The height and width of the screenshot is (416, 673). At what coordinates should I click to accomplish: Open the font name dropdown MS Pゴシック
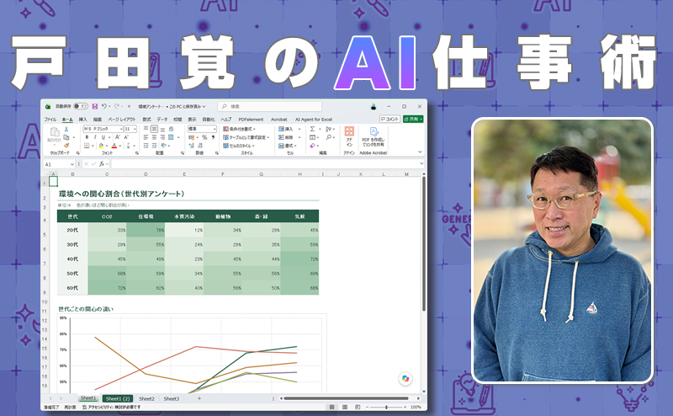click(x=103, y=129)
